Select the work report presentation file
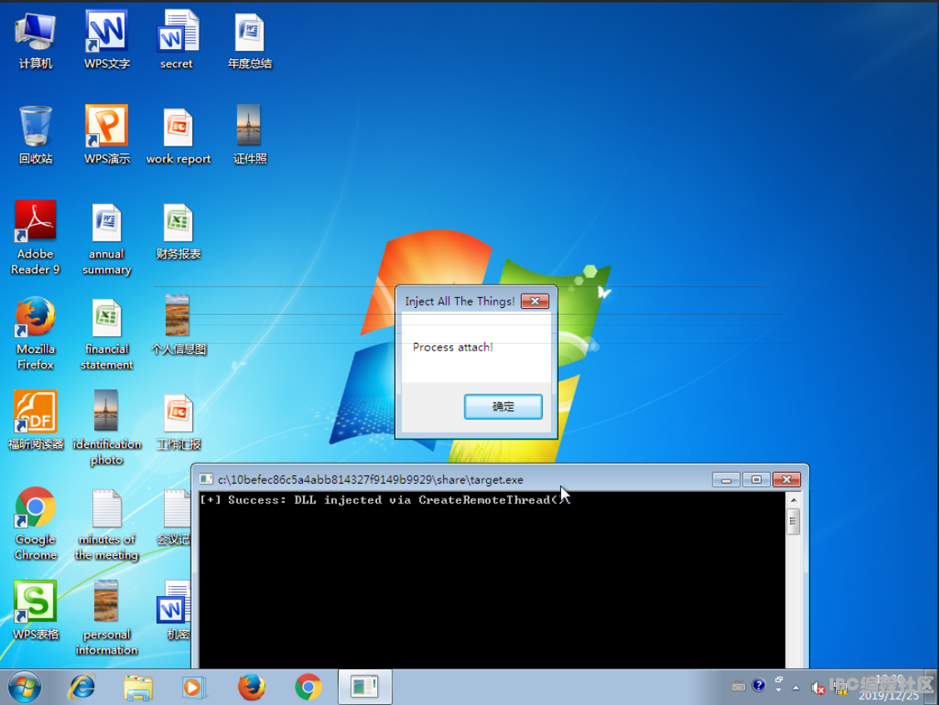Image resolution: width=939 pixels, height=705 pixels. (x=178, y=136)
